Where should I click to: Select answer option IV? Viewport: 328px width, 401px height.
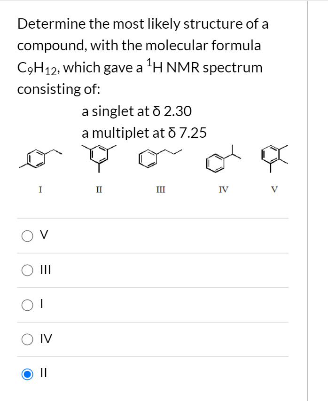27,339
